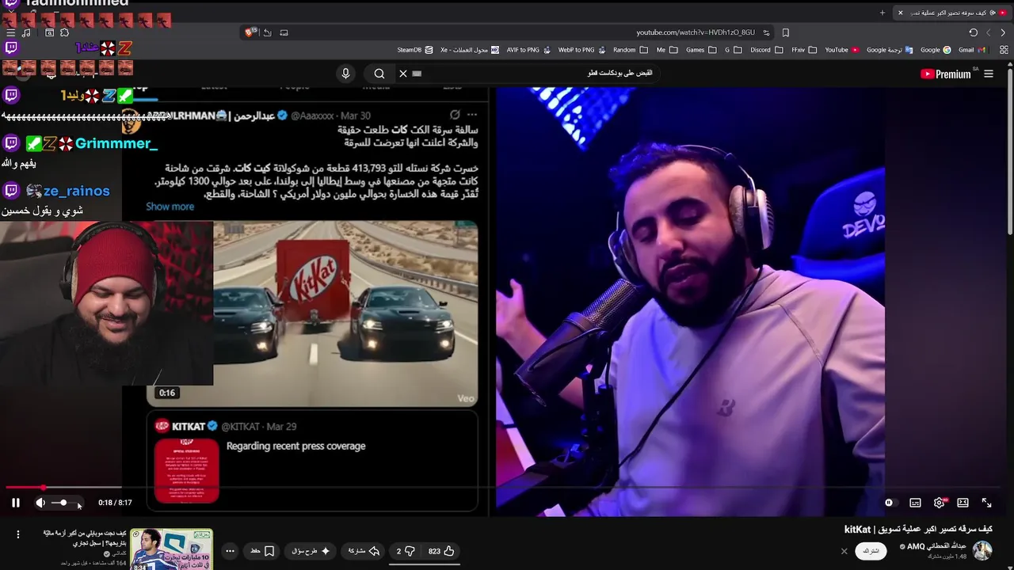Open the Google bookmark

pyautogui.click(x=936, y=50)
